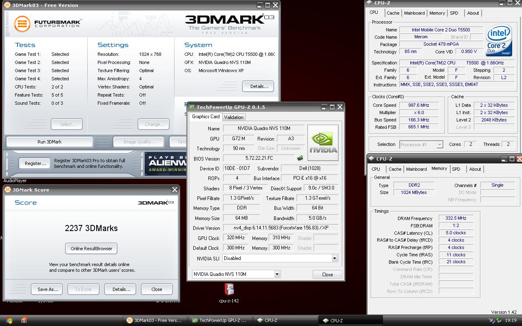The width and height of the screenshot is (522, 326).
Task: Open the Online ResultBrowser
Action: point(91,248)
